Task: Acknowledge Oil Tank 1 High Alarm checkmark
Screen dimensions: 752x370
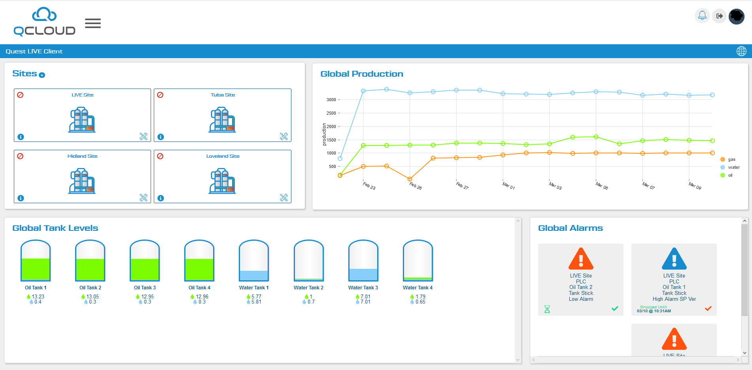Action: click(708, 308)
